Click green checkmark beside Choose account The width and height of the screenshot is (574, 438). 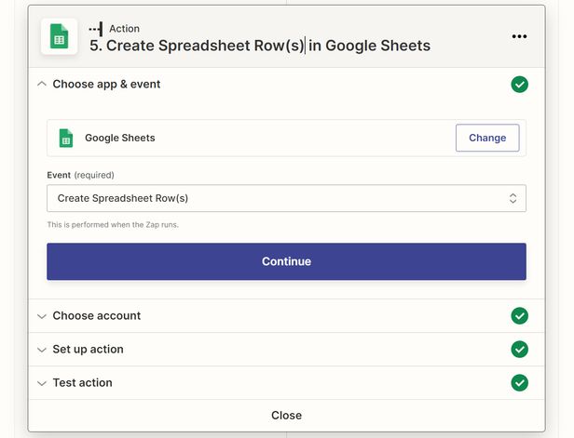[519, 315]
